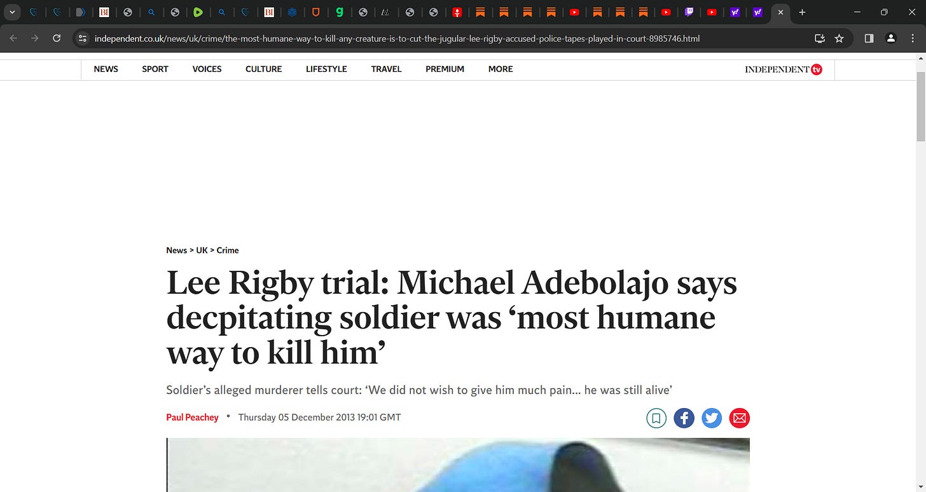This screenshot has width=926, height=492.
Task: Share article via Twitter icon
Action: tap(712, 418)
